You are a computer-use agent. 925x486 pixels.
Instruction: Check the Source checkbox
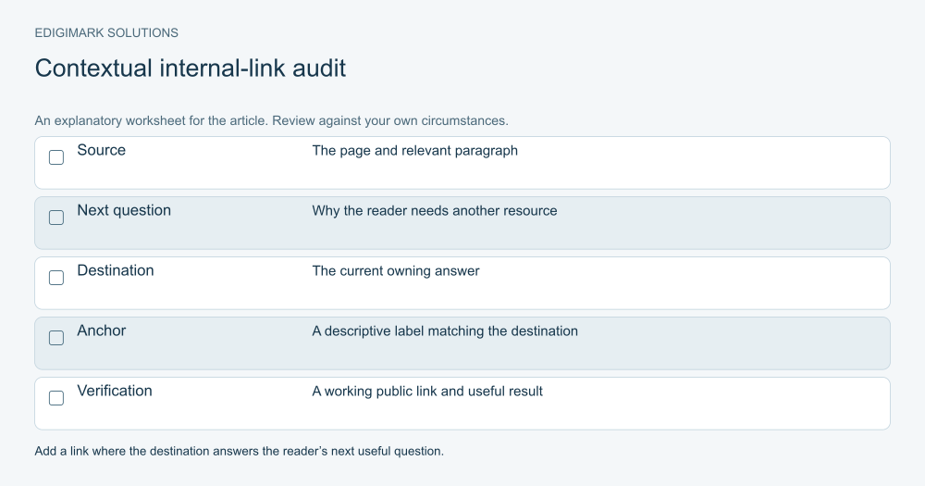pyautogui.click(x=56, y=157)
